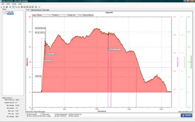195x122 pixels.
Task: Select the highlighted zoom magnifier tool
Action: pos(13,7)
